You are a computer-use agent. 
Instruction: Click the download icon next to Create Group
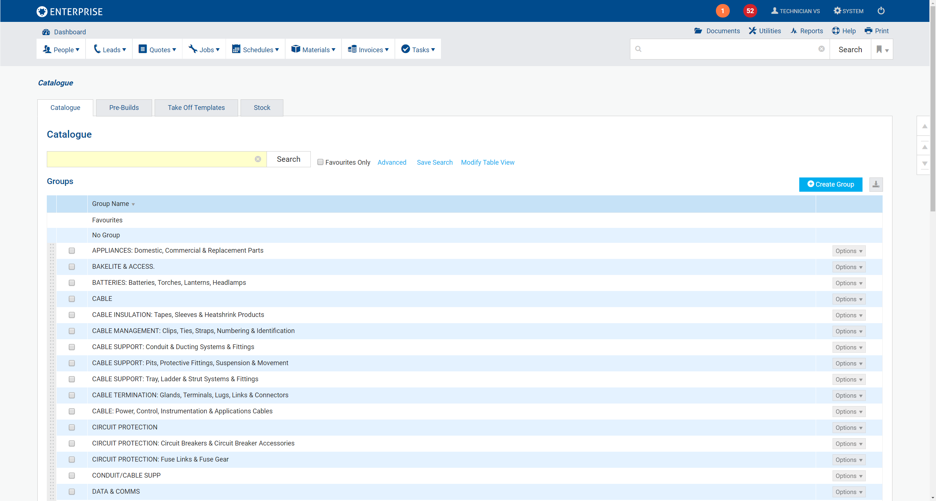(876, 184)
